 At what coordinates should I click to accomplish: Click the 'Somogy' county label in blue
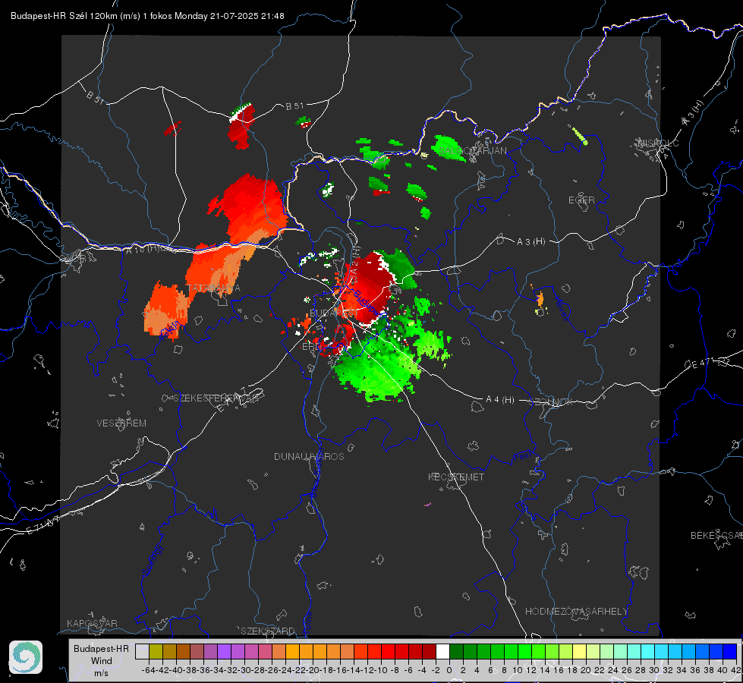point(152,560)
